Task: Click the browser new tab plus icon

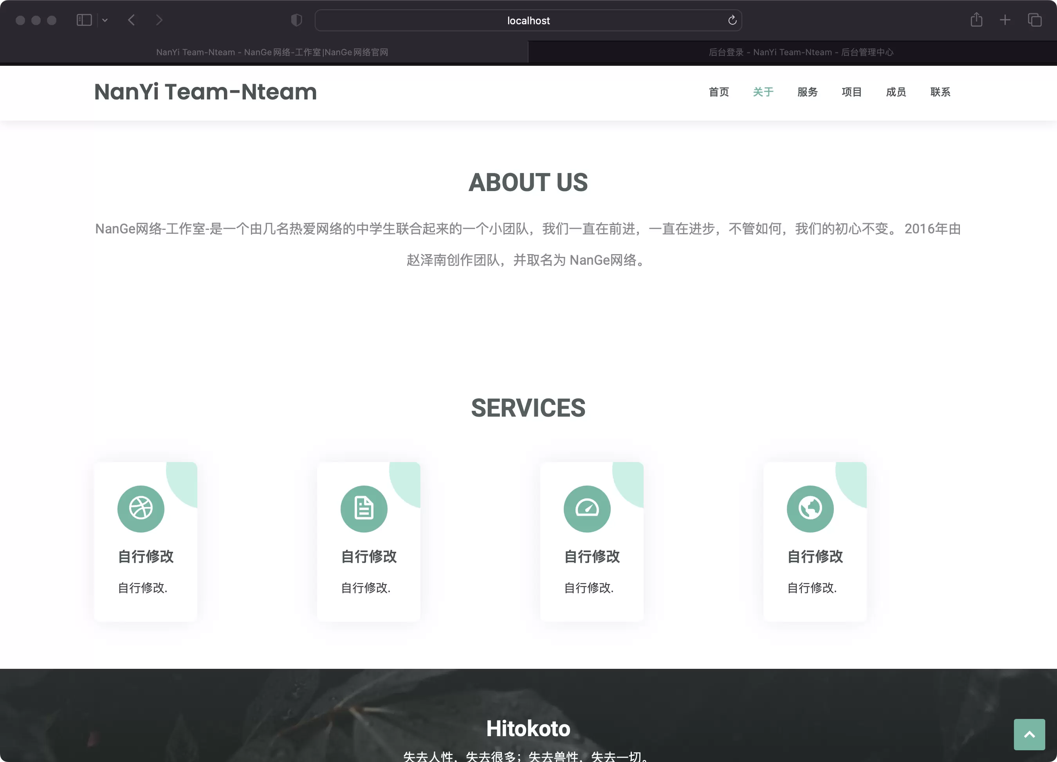Action: click(x=1005, y=20)
